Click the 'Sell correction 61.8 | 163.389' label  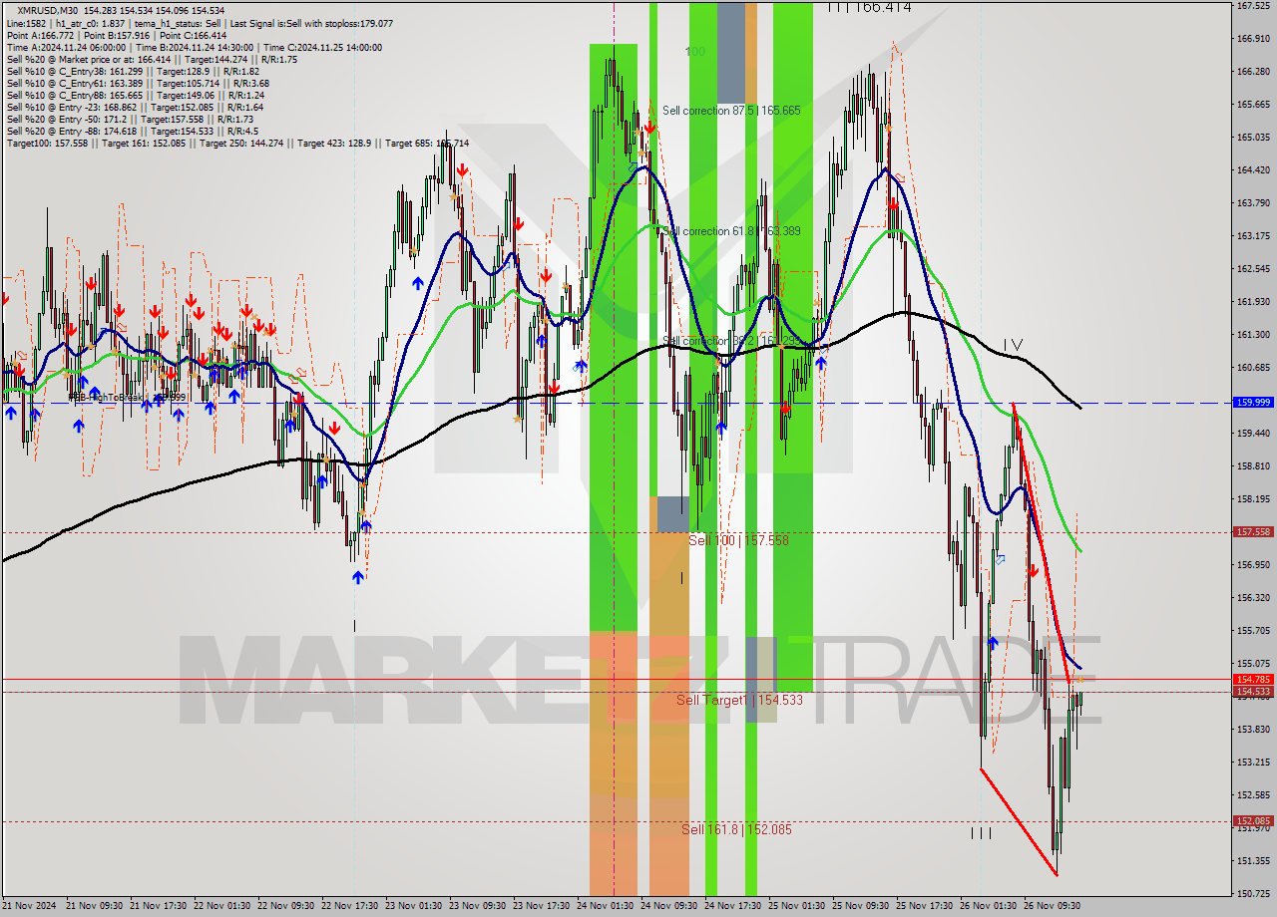point(731,231)
